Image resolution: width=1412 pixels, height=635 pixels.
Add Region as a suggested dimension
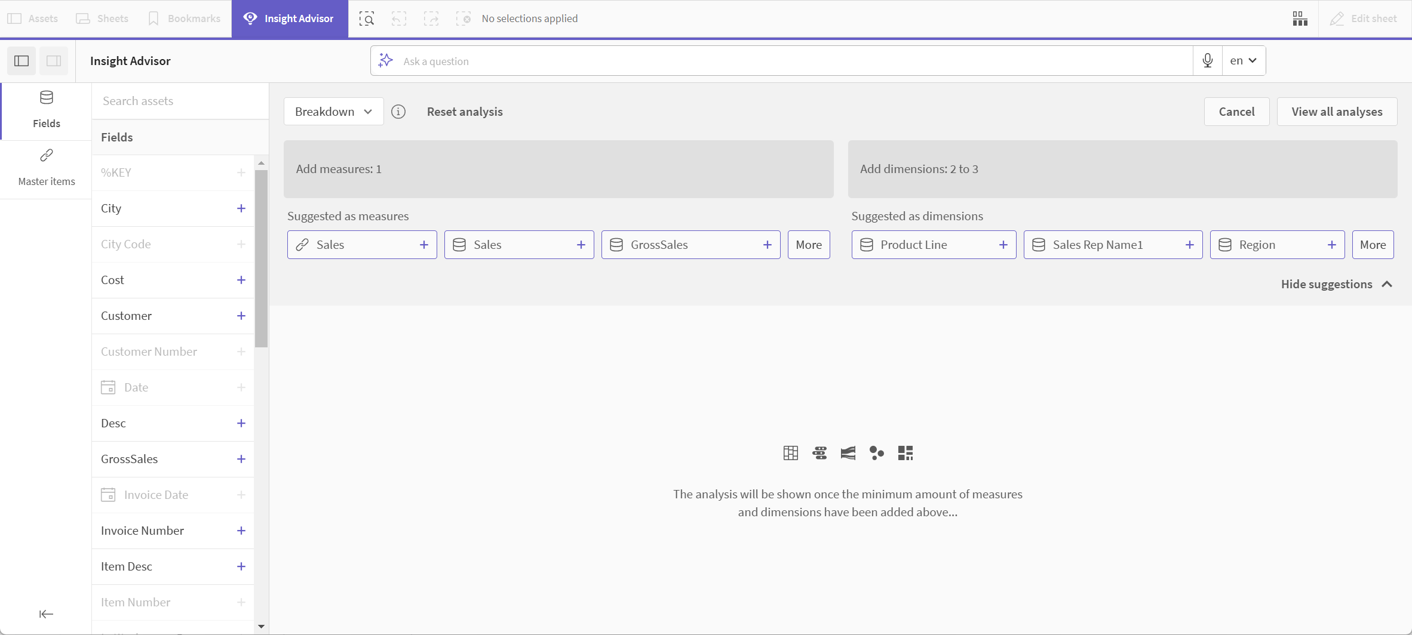1332,245
